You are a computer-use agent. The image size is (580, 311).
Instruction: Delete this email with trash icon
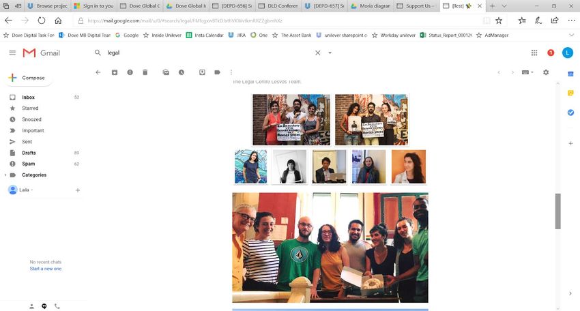[x=145, y=72]
